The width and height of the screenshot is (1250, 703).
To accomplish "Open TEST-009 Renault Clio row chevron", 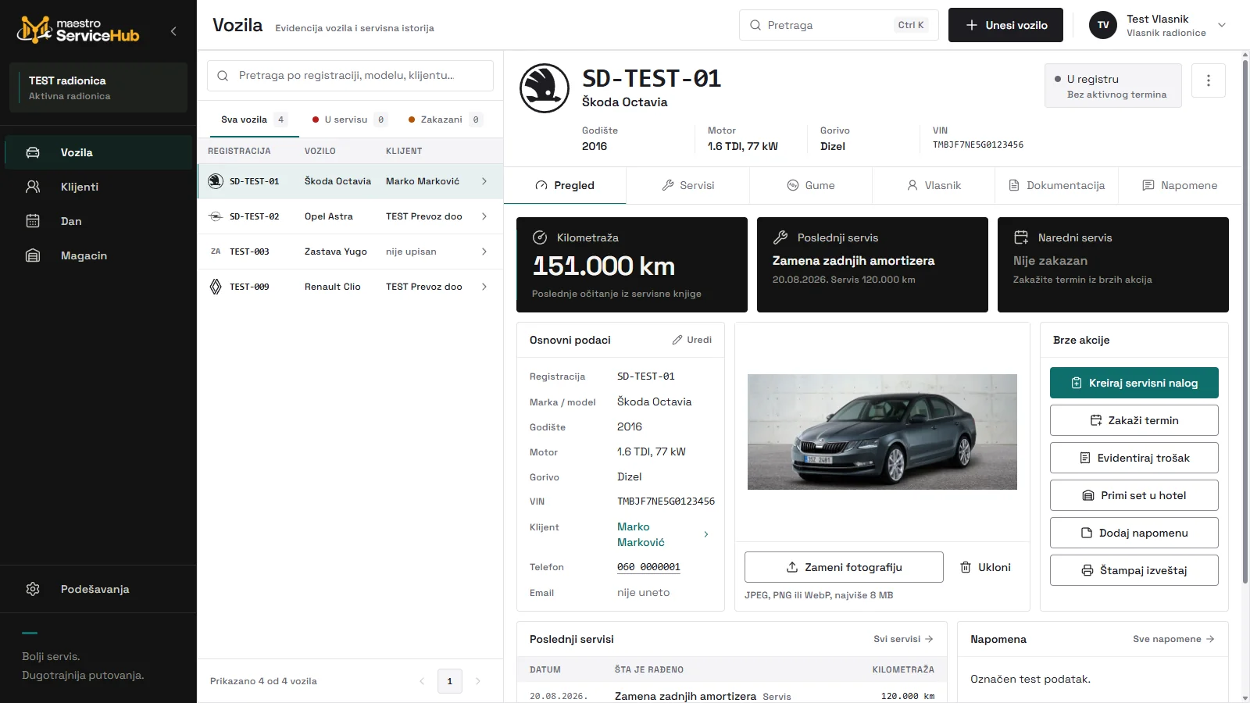I will [x=484, y=287].
